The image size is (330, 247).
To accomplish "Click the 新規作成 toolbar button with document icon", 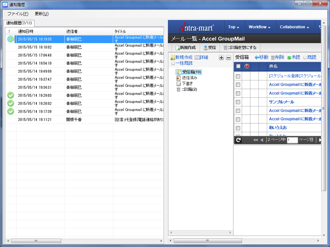I will pos(185,47).
